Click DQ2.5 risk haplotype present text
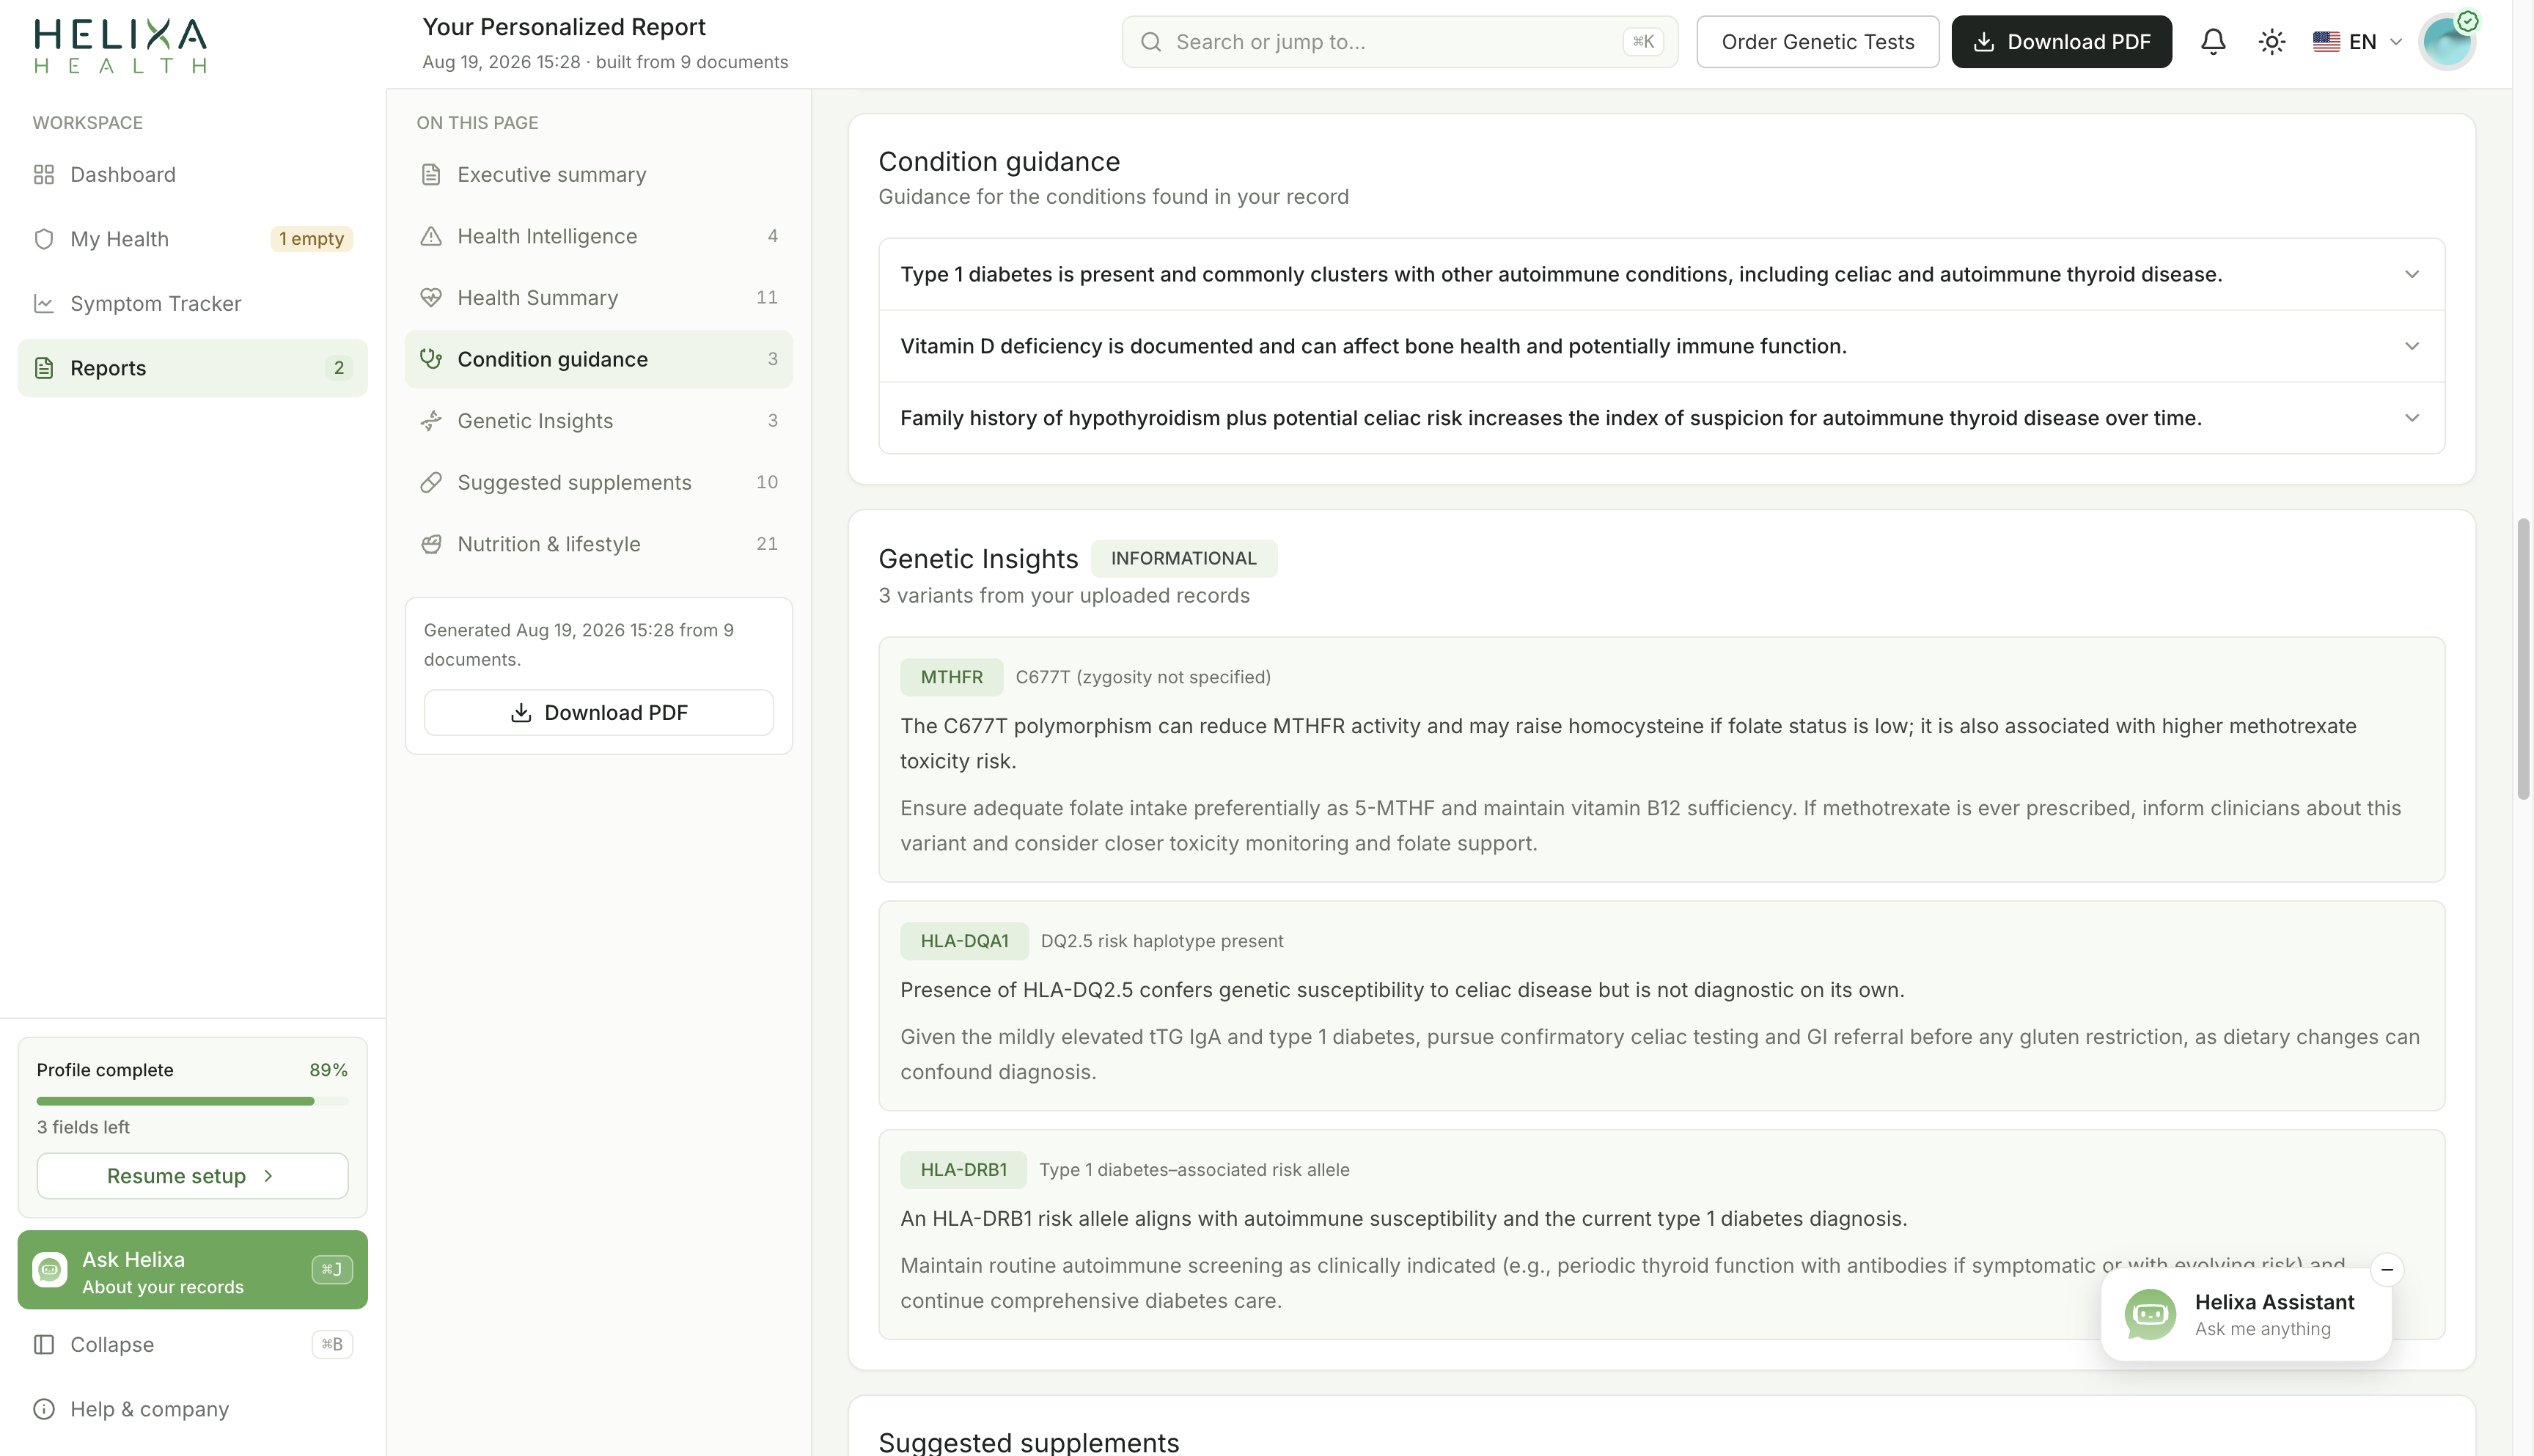 coord(1162,941)
